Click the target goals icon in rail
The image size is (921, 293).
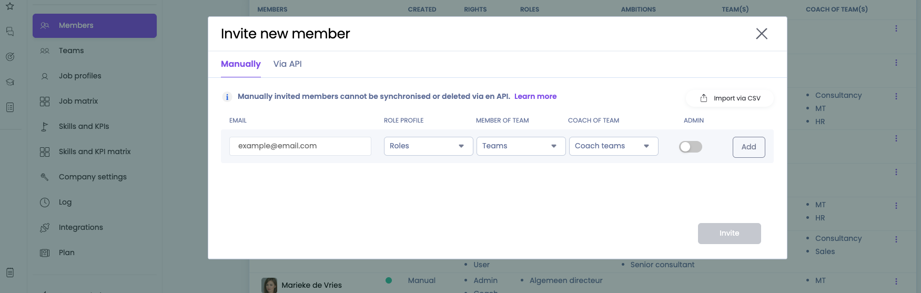point(10,57)
